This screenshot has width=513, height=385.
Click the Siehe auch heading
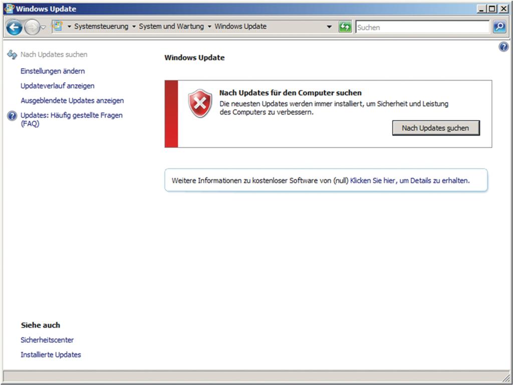click(x=41, y=325)
